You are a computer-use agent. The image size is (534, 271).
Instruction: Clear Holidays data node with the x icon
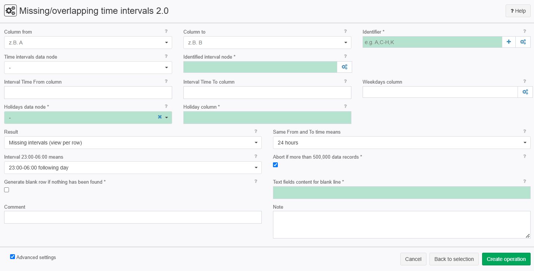tap(160, 117)
